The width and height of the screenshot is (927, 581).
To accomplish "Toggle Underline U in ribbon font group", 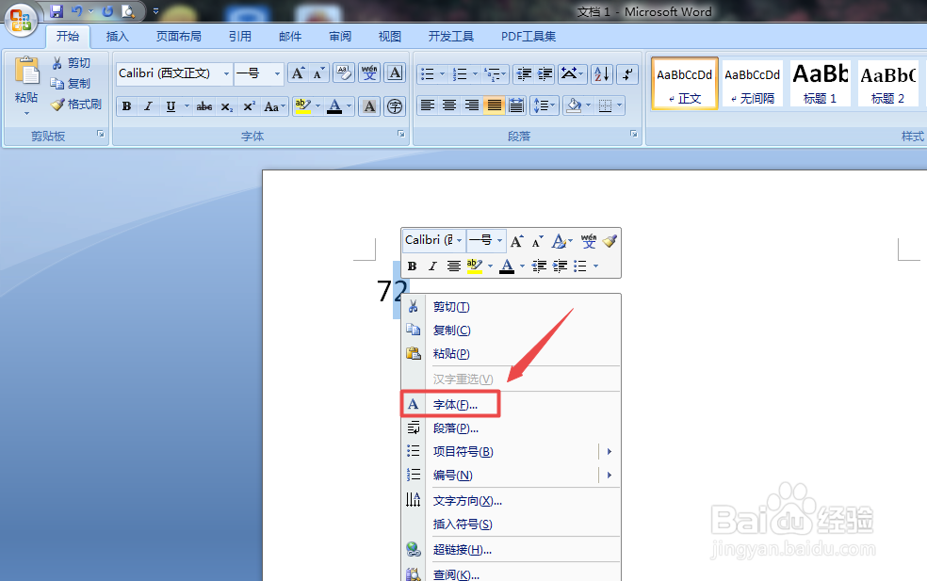I will click(171, 106).
